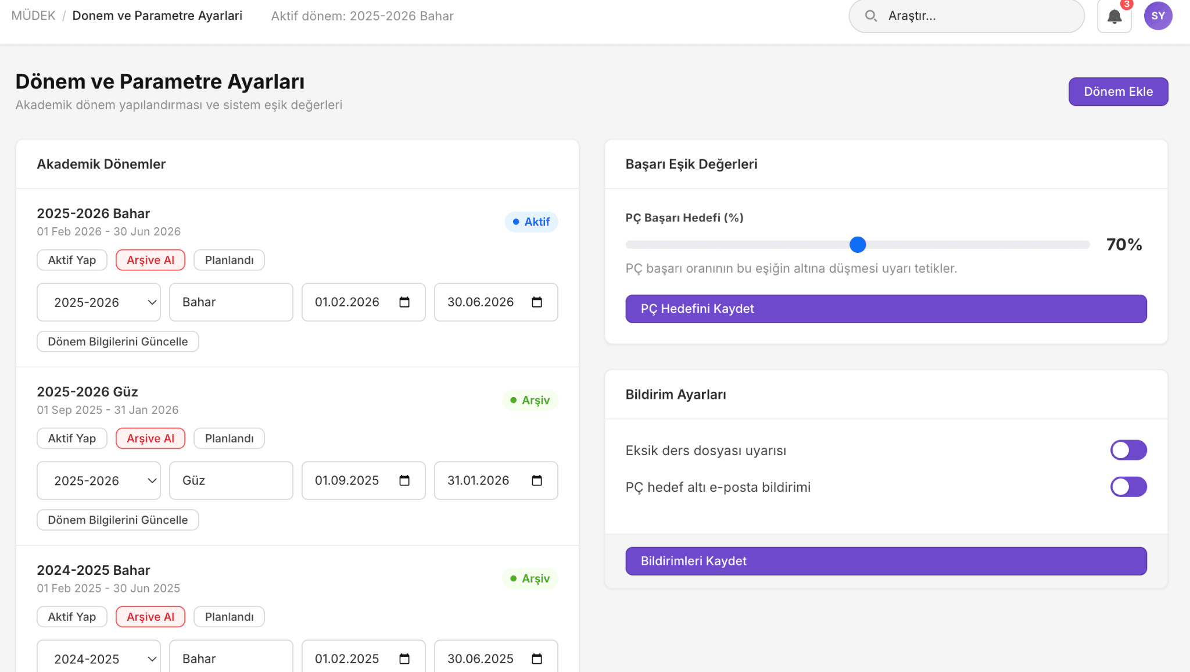Update 2025-2026 Güz with Dönem Bilgilerini Güncelle
Viewport: 1190px width, 672px height.
click(x=118, y=520)
